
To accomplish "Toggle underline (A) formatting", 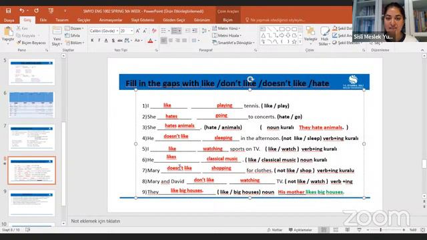I will (x=106, y=41).
